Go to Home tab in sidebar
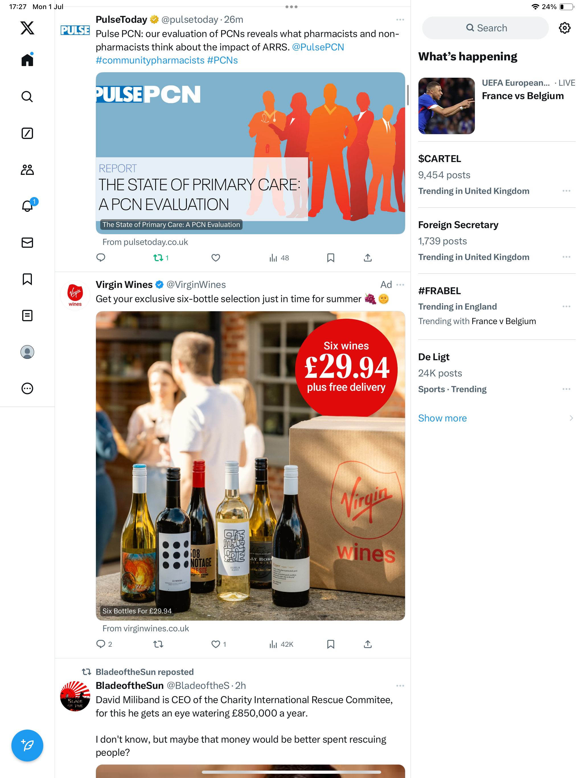This screenshot has width=583, height=778. 27,60
